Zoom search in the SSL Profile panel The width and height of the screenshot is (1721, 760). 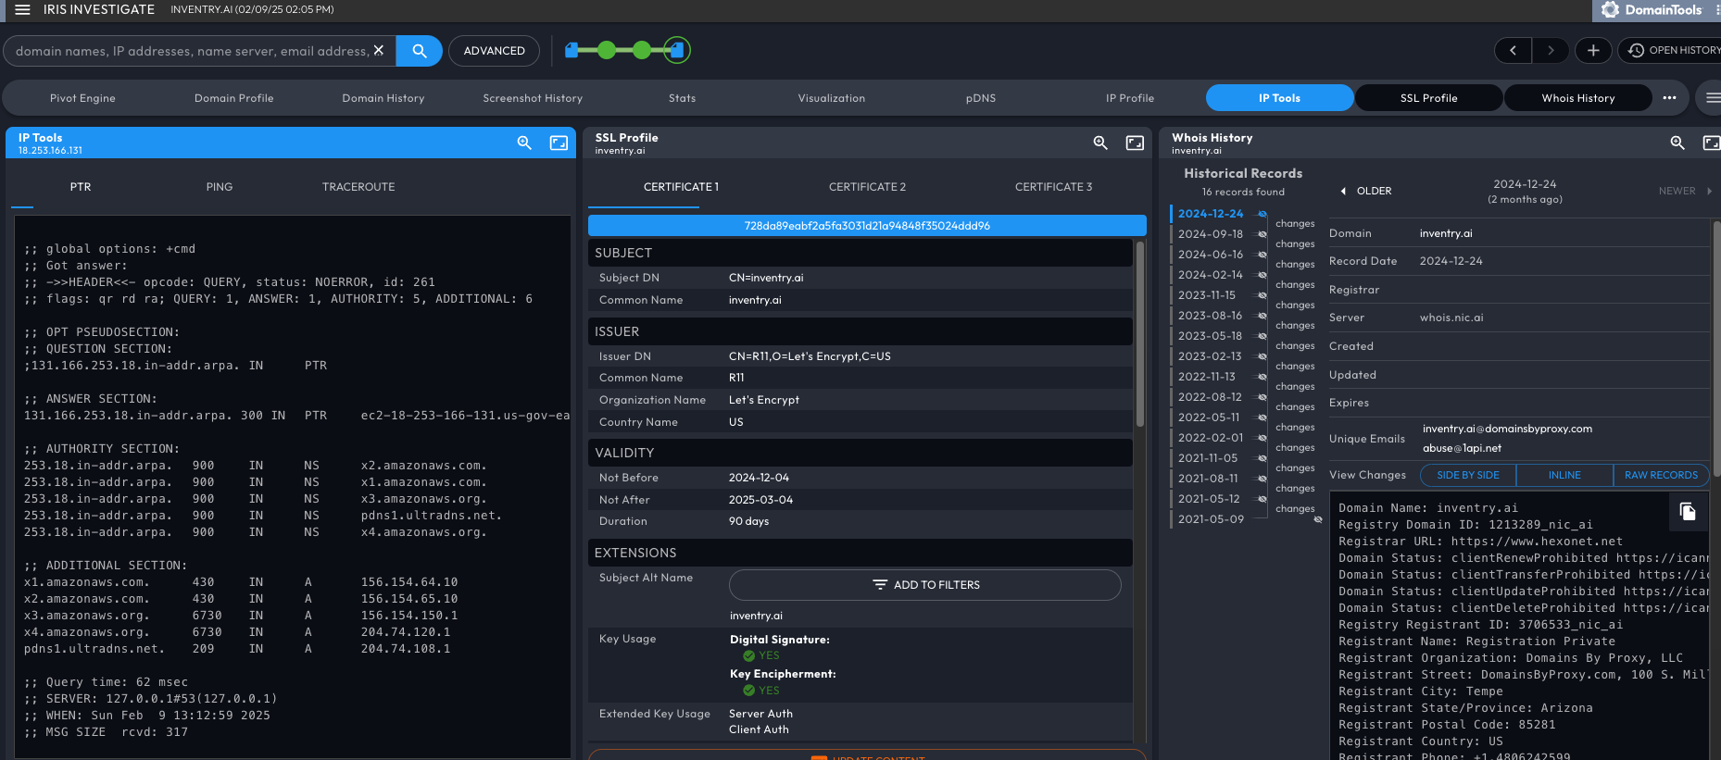point(1100,143)
